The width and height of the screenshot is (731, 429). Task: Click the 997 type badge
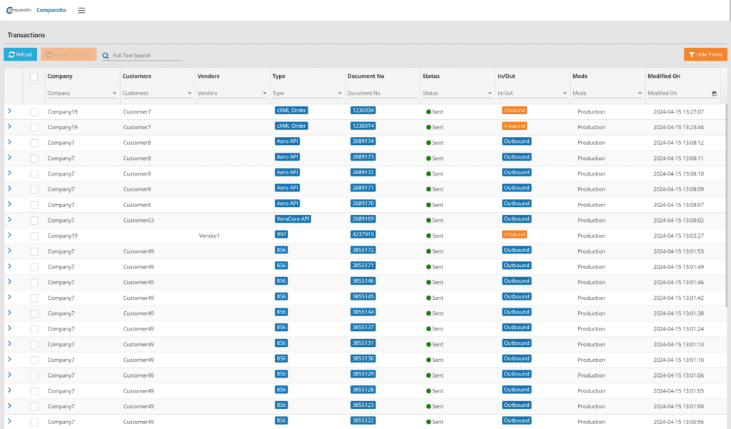pos(281,235)
